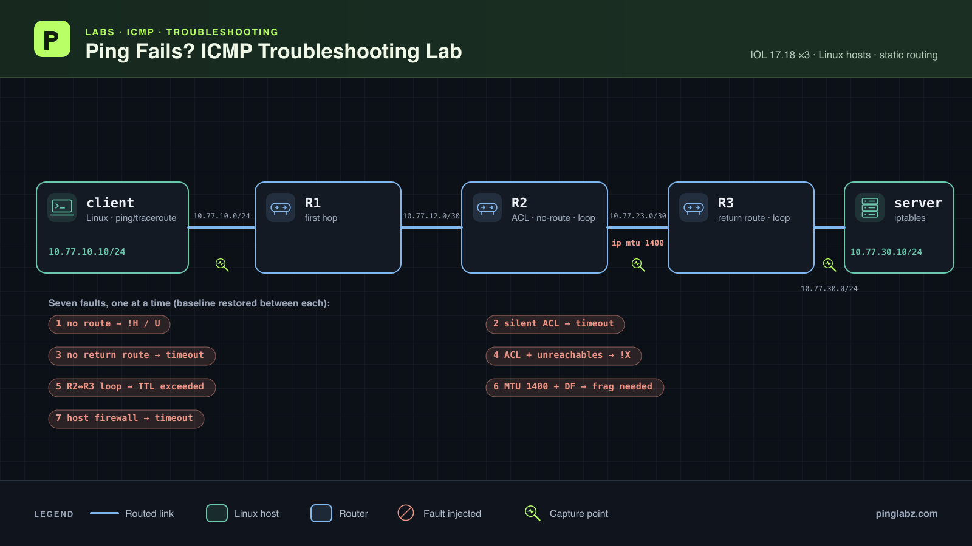This screenshot has width=972, height=546.
Task: Click the Seven faults, one at a time heading
Action: coord(190,303)
